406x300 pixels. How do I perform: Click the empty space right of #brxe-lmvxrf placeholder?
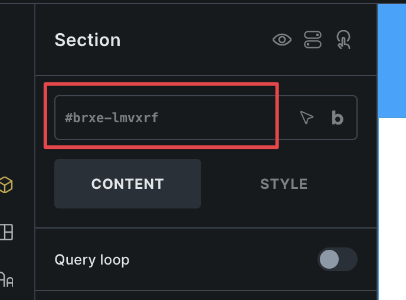pos(225,118)
